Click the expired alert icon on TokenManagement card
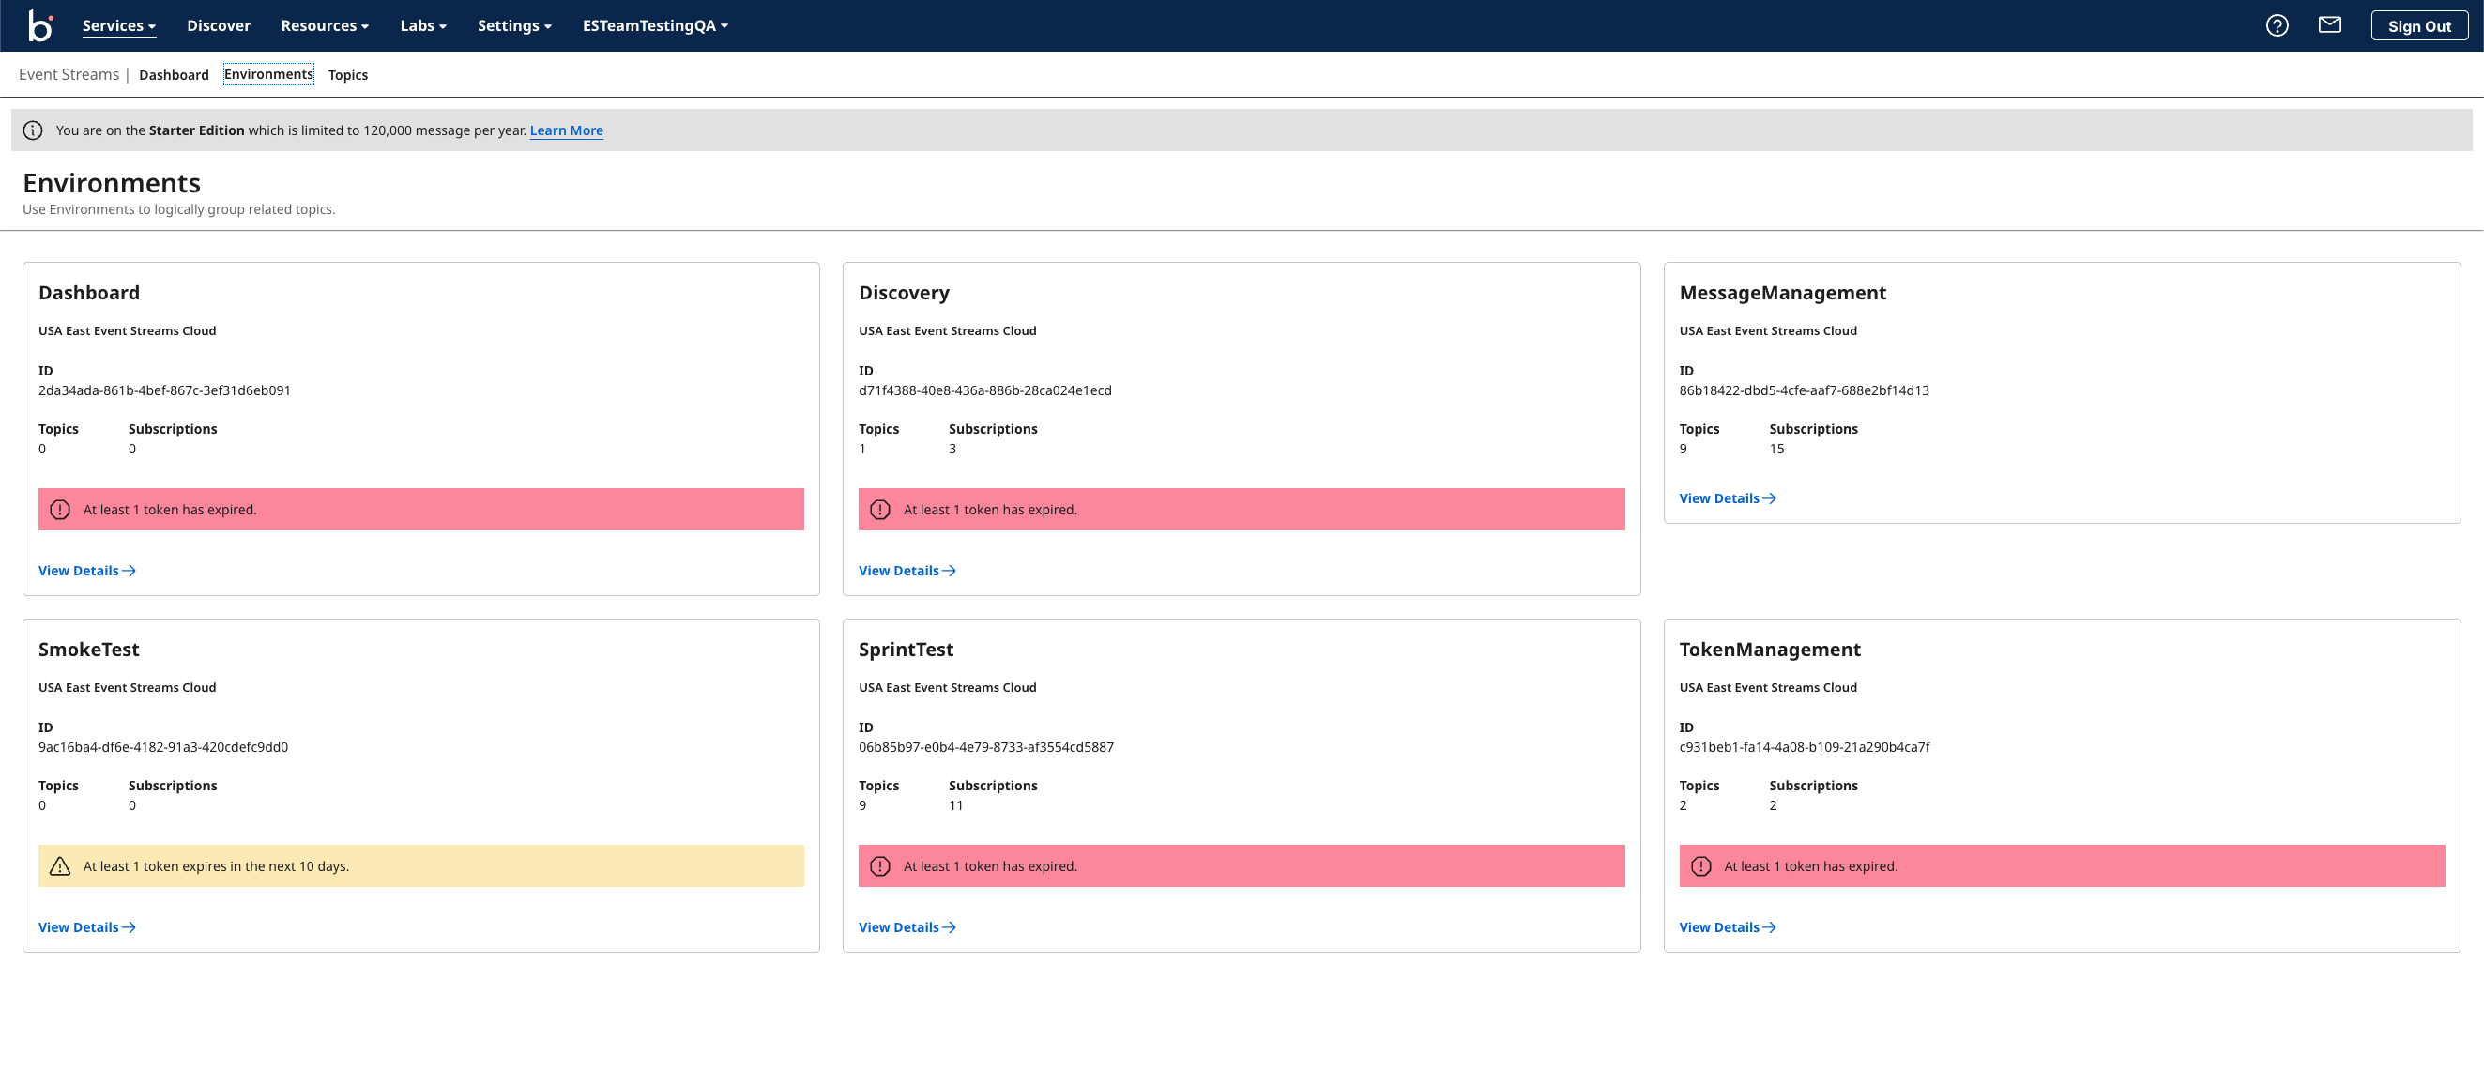 coord(1701,866)
